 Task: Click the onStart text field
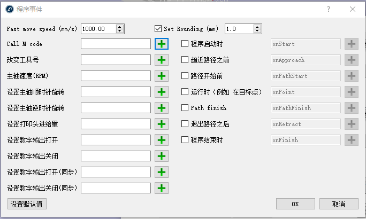pyautogui.click(x=306, y=44)
